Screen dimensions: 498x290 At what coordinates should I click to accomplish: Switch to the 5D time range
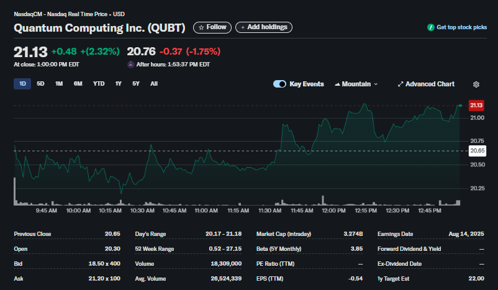pos(40,84)
